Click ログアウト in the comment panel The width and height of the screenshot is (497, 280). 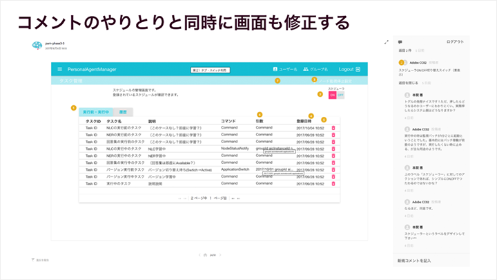pyautogui.click(x=456, y=42)
